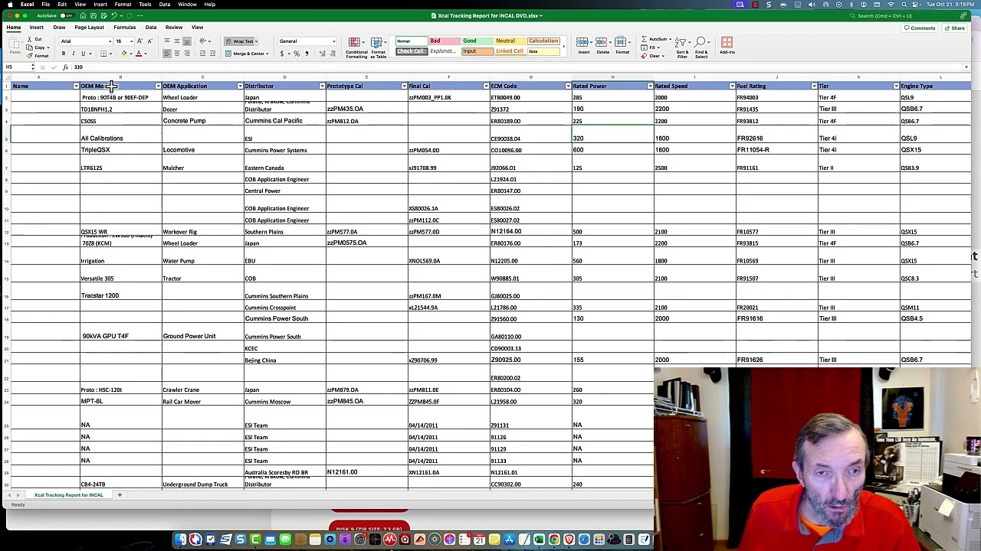Apply the Check Cell style
The width and height of the screenshot is (981, 551).
410,51
